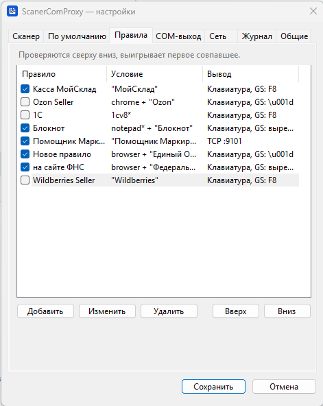
Task: Move rule up with Вверх
Action: tap(236, 311)
